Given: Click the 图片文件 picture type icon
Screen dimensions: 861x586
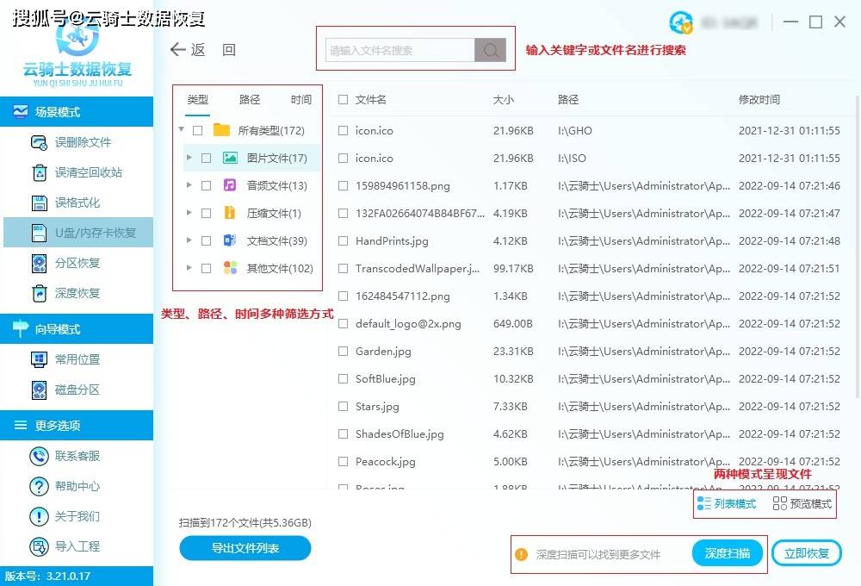Looking at the screenshot, I should [x=230, y=159].
